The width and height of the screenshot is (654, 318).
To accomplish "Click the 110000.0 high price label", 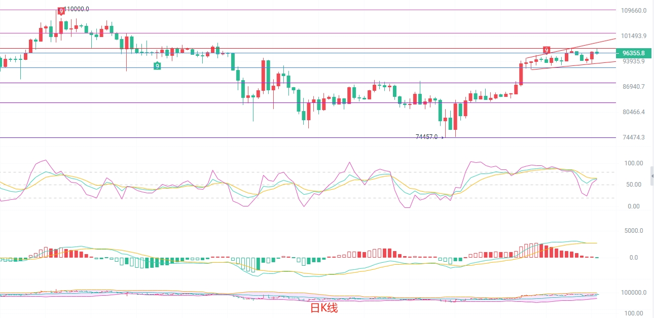I will [77, 9].
